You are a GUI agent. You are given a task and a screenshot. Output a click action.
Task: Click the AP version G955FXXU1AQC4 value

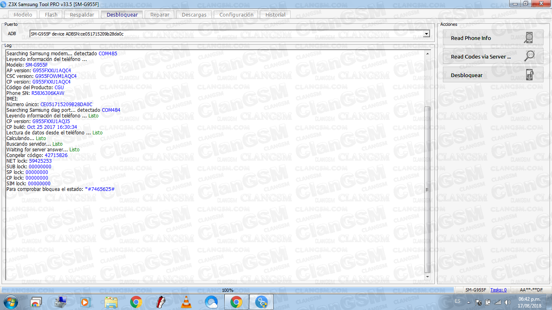(x=52, y=70)
